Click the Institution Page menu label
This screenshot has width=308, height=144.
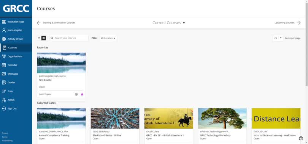click(x=16, y=22)
